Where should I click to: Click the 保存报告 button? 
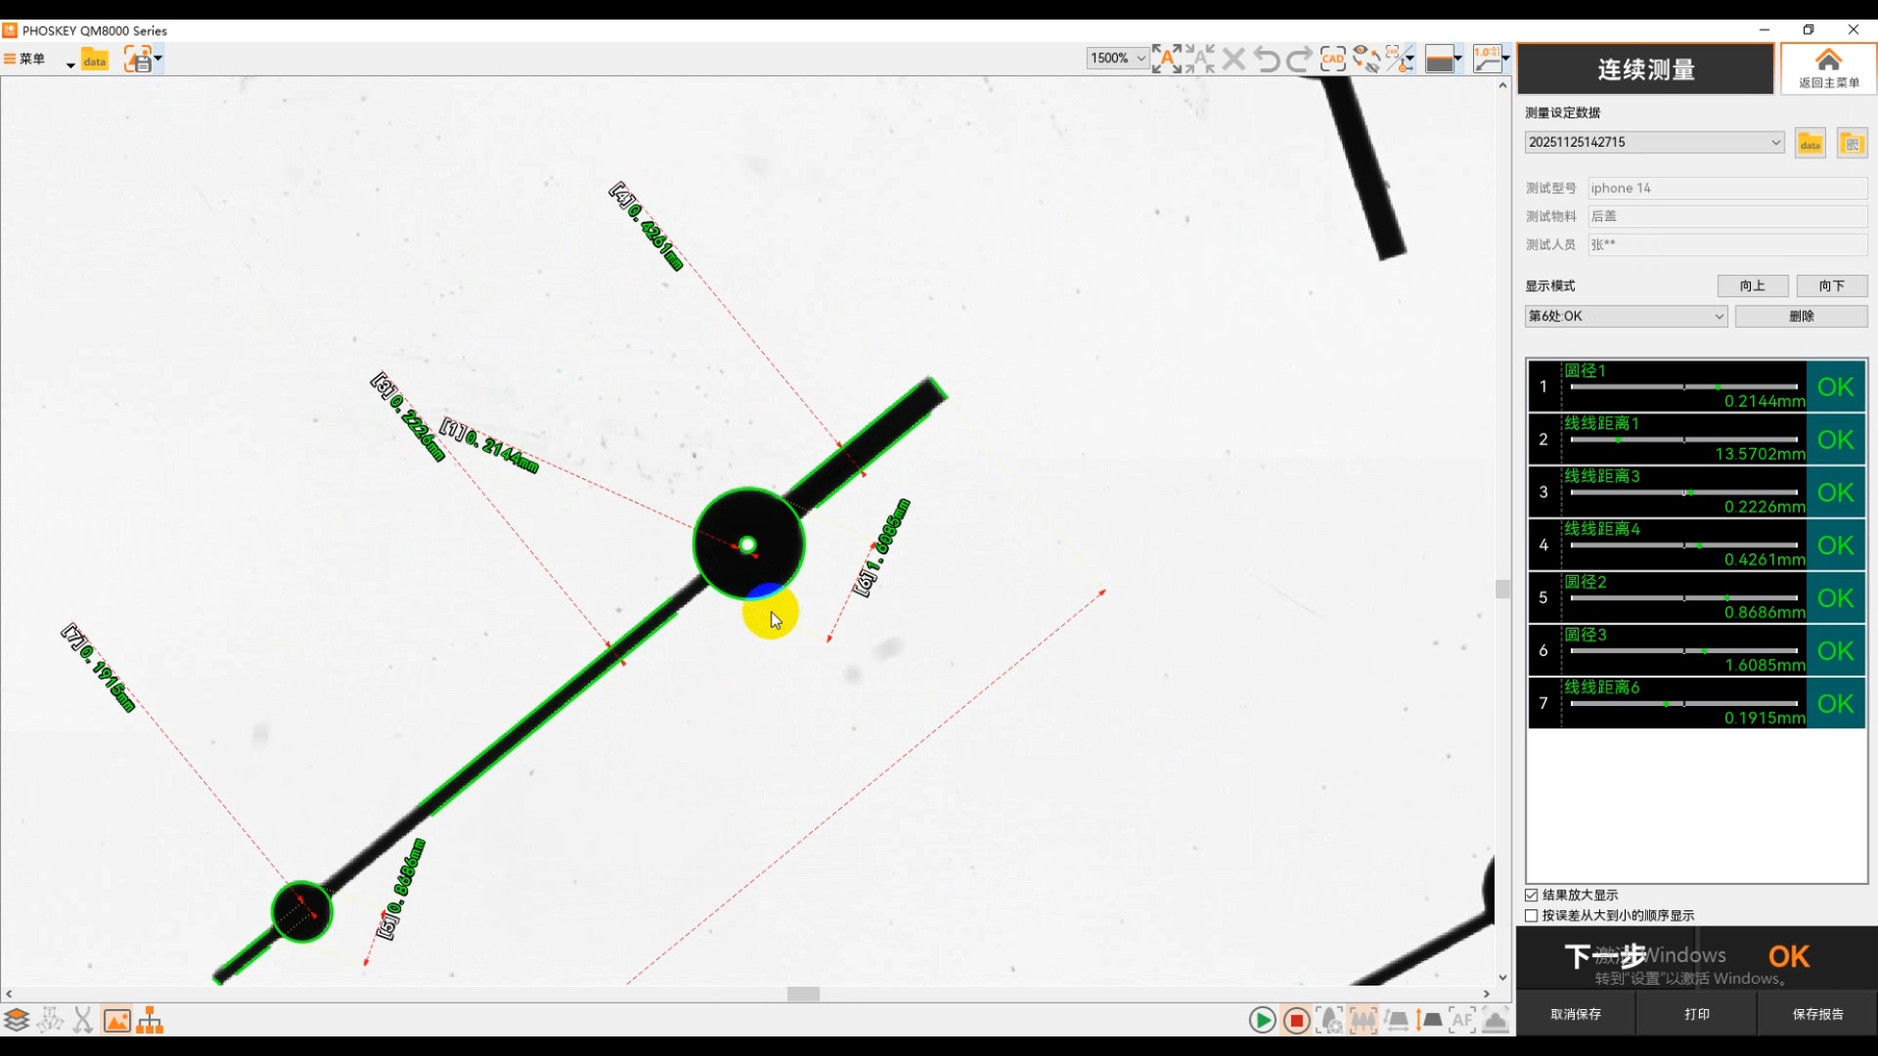pyautogui.click(x=1817, y=1014)
